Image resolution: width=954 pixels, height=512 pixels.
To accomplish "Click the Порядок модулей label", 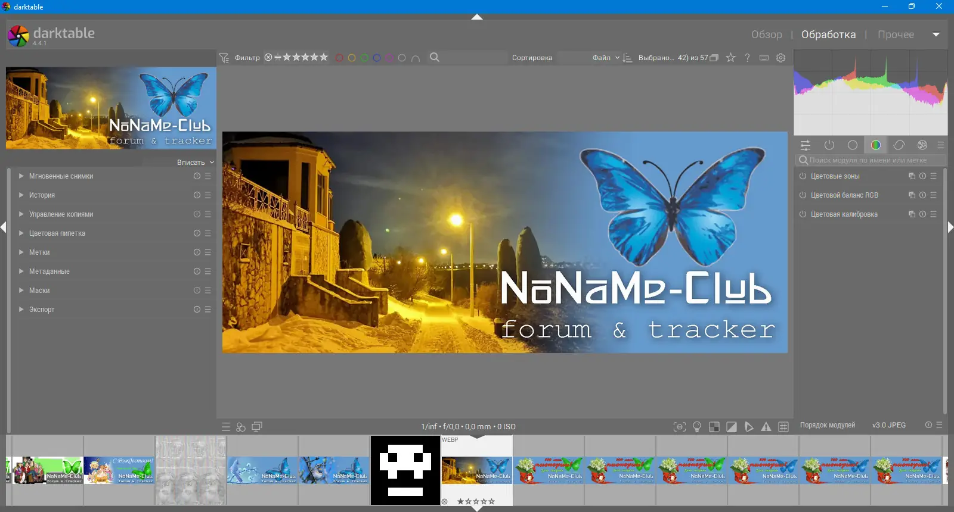I will tap(828, 425).
